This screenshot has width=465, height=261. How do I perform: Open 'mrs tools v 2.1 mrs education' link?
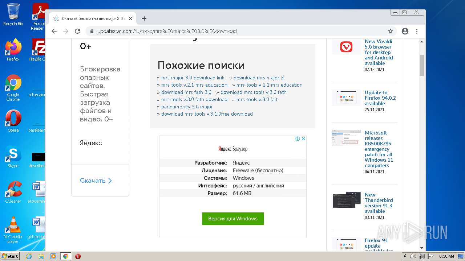270,85
